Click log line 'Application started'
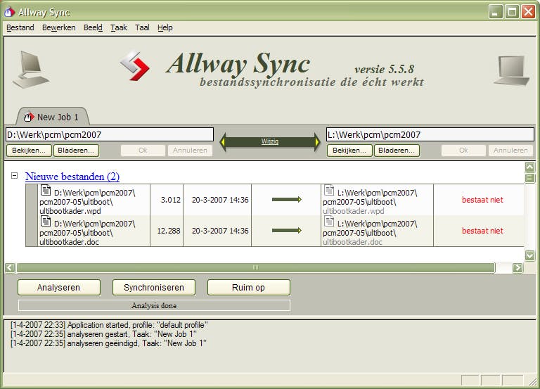 109,325
